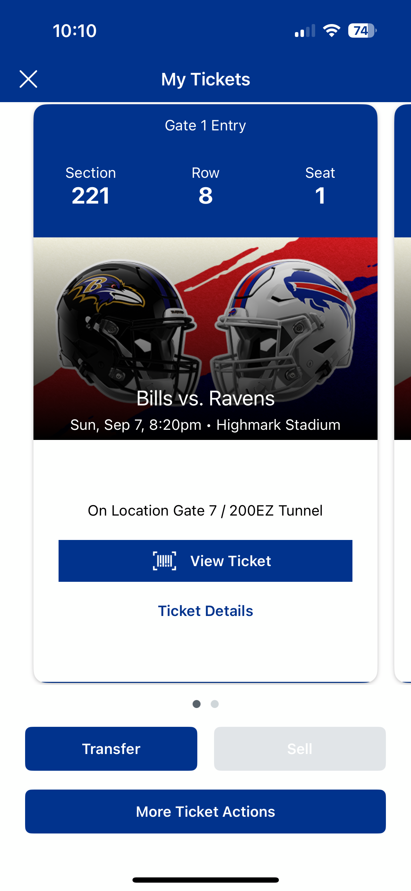This screenshot has height=891, width=411.
Task: Open More Ticket Actions
Action: (205, 812)
